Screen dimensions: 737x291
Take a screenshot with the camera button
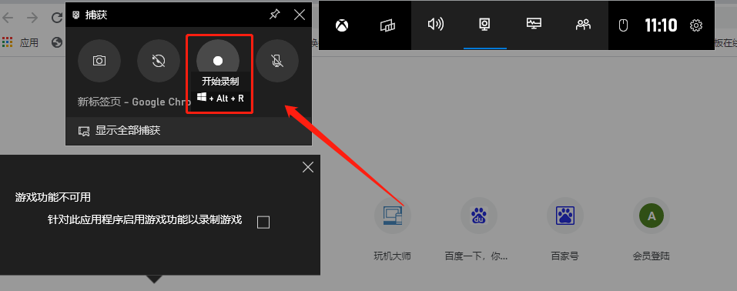click(99, 61)
